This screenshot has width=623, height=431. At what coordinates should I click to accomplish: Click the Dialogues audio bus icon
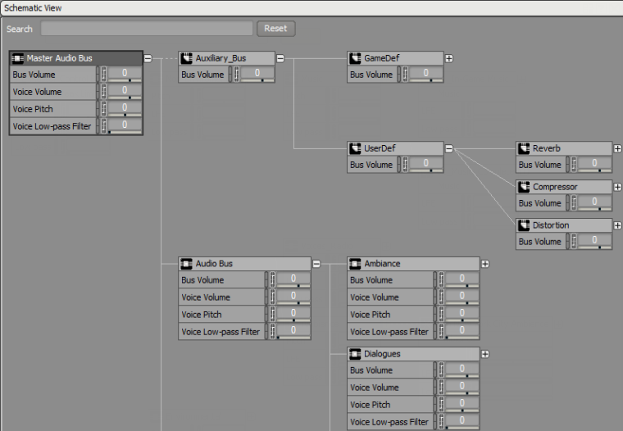click(356, 354)
